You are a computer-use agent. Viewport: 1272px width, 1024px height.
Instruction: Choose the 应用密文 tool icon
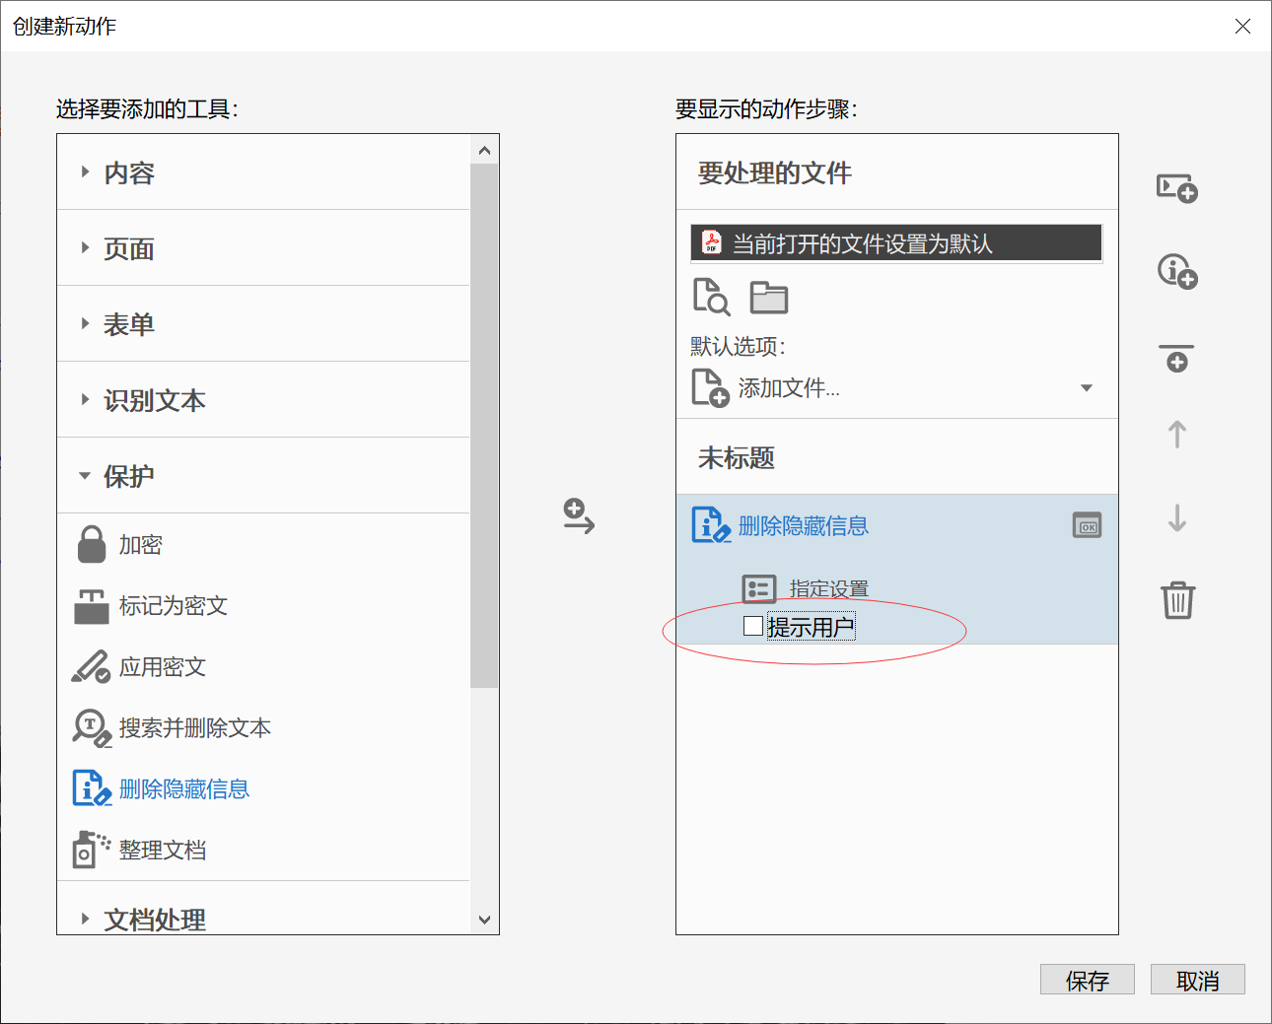(x=92, y=667)
